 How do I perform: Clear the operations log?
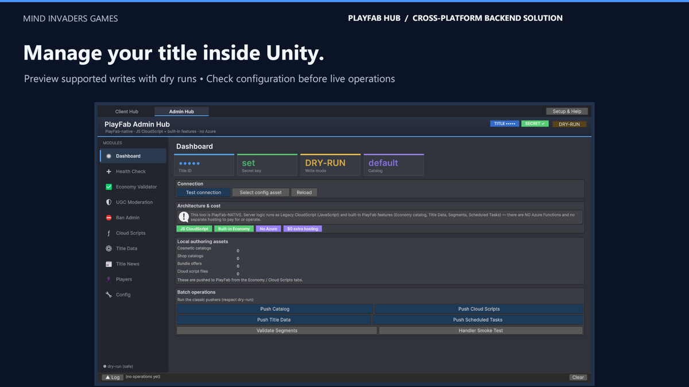pos(578,377)
